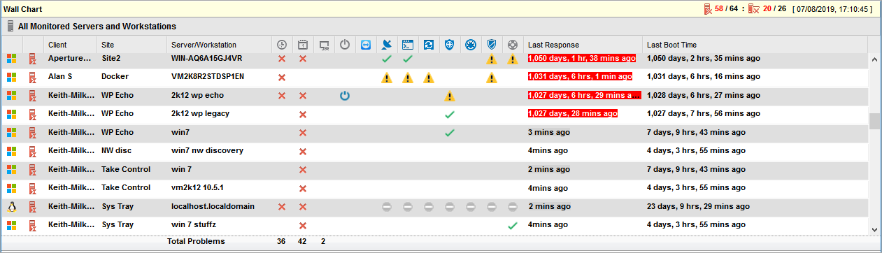Click the scrollbar down arrow
Image resolution: width=882 pixels, height=253 pixels.
click(x=874, y=229)
